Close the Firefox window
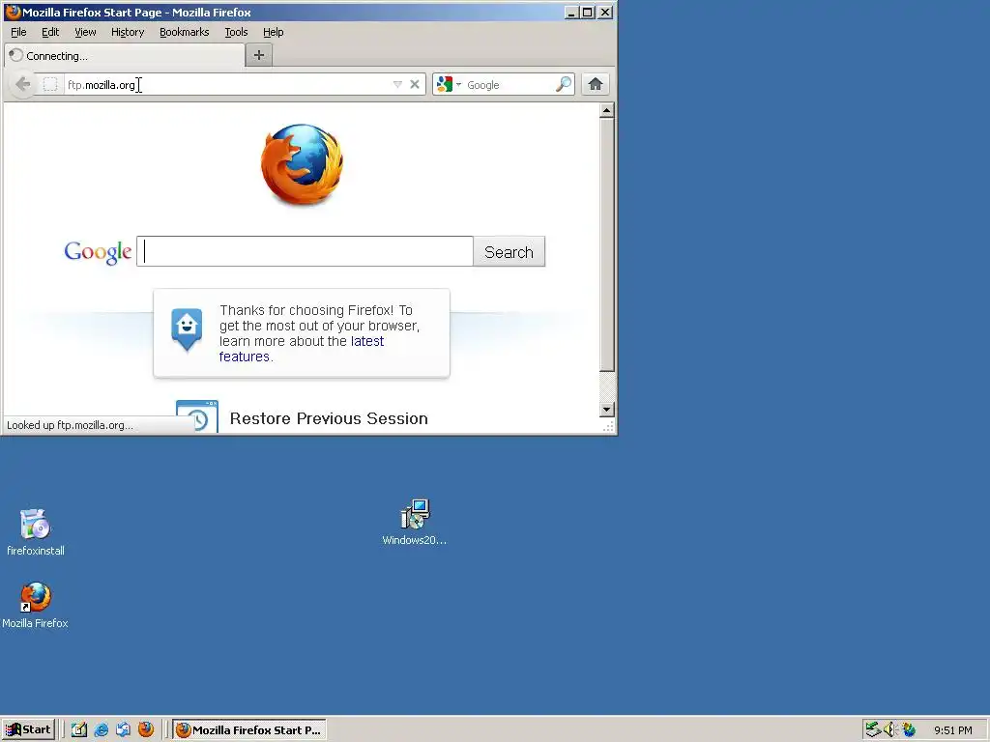This screenshot has height=742, width=990. tap(605, 12)
